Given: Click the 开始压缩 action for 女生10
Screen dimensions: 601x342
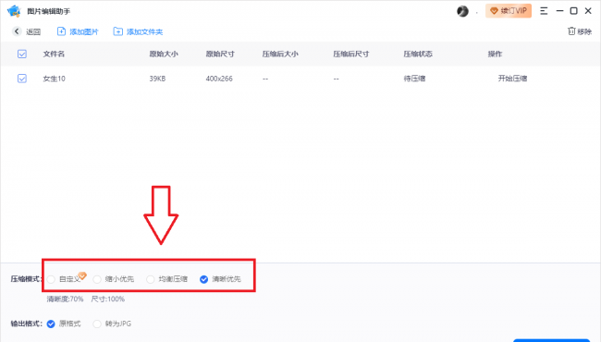Looking at the screenshot, I should [512, 79].
